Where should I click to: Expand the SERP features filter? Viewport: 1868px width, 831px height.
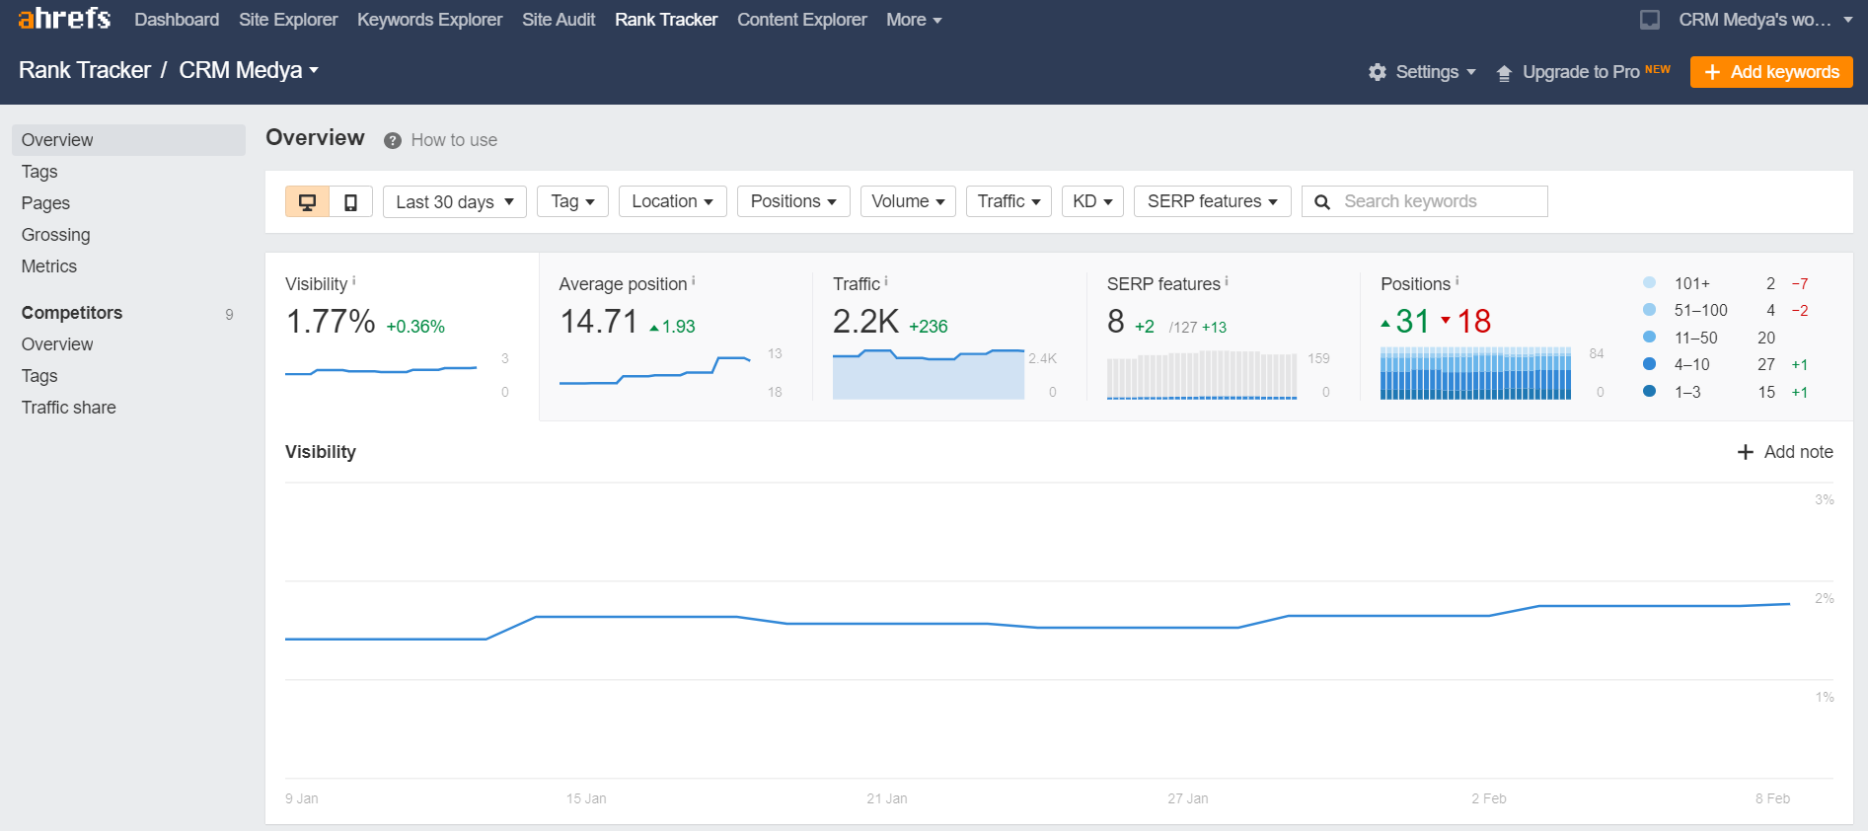tap(1212, 201)
